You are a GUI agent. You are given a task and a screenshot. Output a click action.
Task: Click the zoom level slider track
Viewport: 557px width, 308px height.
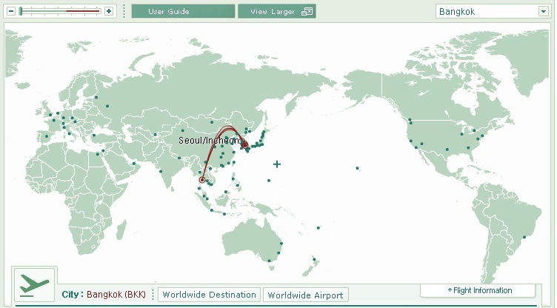pyautogui.click(x=61, y=11)
